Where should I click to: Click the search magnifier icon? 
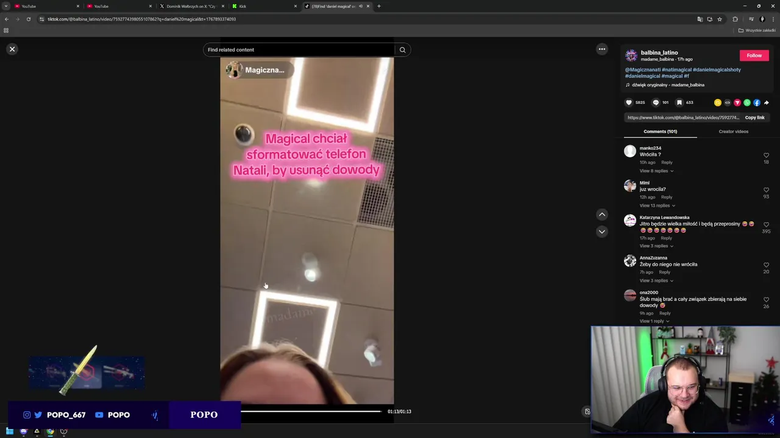(x=402, y=50)
